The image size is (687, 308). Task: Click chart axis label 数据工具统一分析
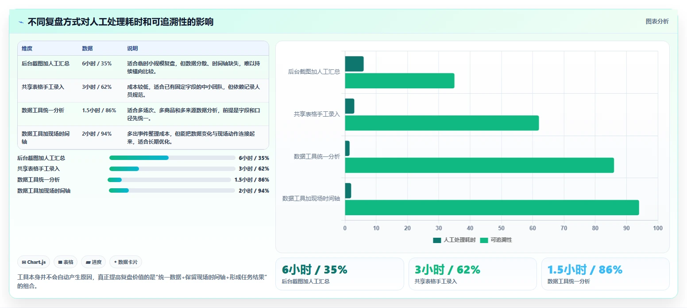pyautogui.click(x=317, y=156)
